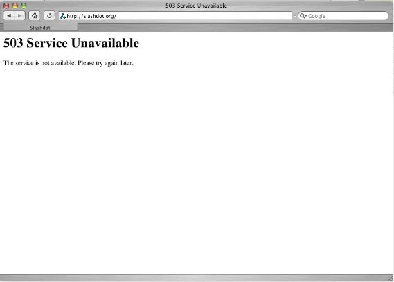Click the 'Please try again later' message text
Screen dimensions: 394x282
point(105,63)
